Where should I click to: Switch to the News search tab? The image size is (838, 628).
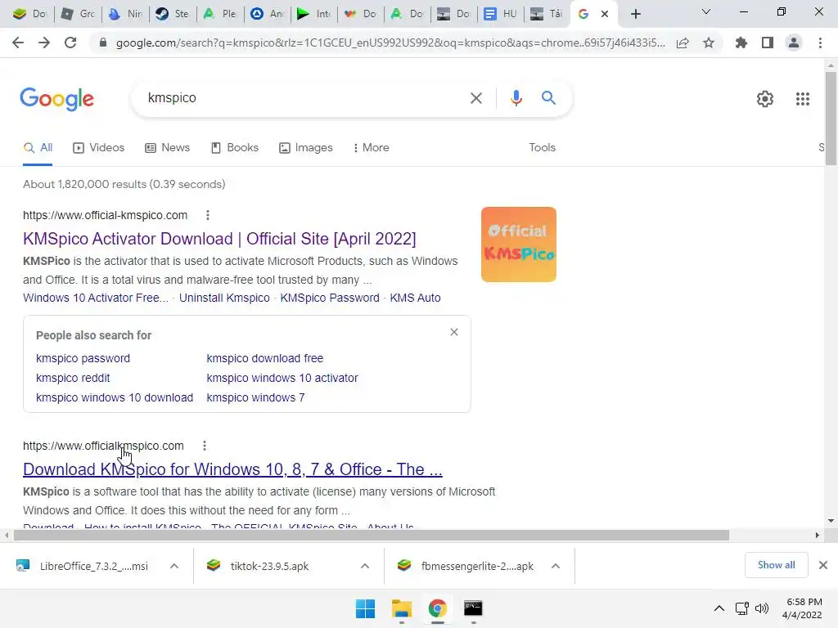167,148
